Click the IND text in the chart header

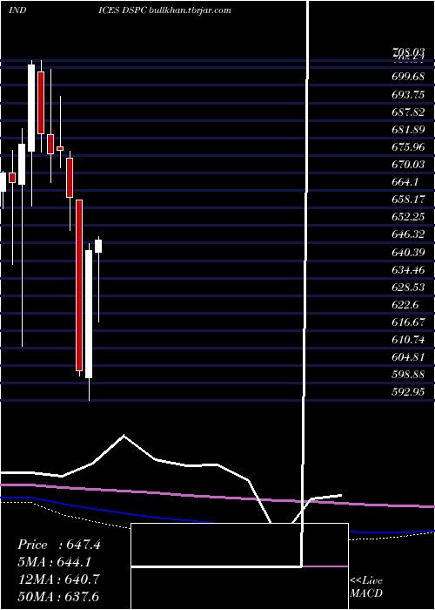17,10
